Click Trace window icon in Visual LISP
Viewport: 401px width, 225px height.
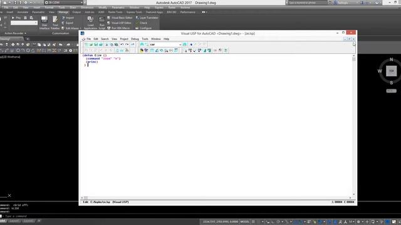coord(162,51)
